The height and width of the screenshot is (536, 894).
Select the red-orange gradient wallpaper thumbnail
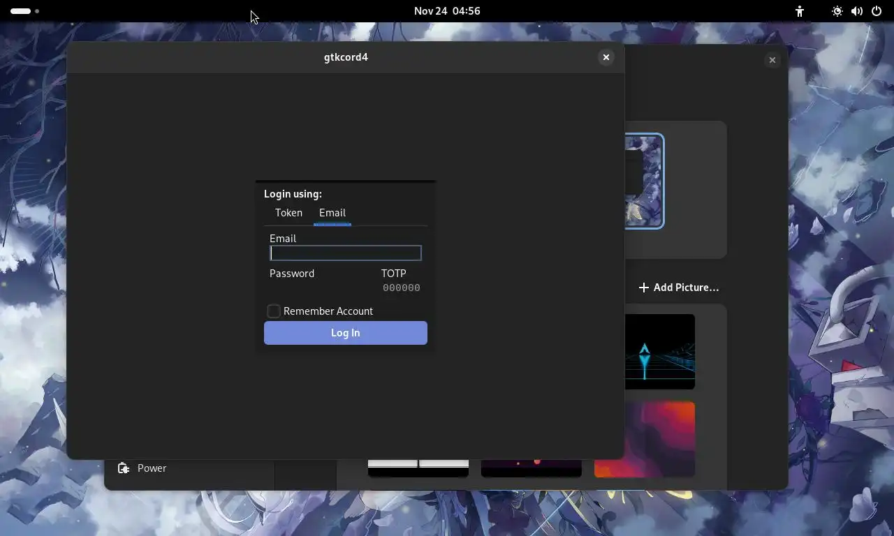click(645, 440)
